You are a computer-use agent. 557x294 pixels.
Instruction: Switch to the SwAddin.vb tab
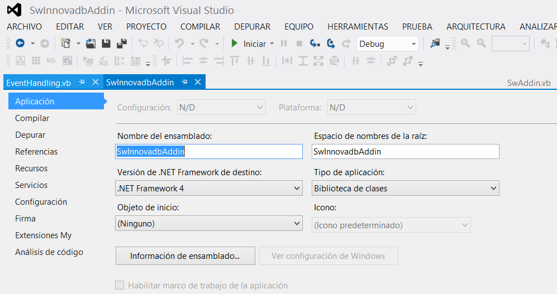click(x=529, y=83)
